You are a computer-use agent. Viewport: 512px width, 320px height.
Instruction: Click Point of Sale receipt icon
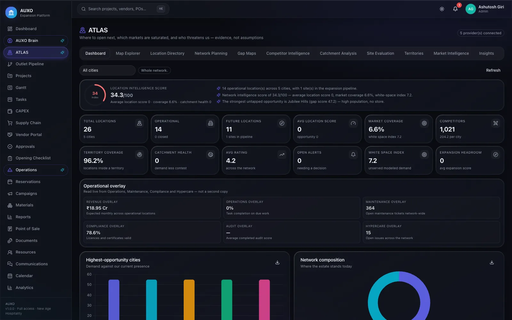[x=10, y=229]
